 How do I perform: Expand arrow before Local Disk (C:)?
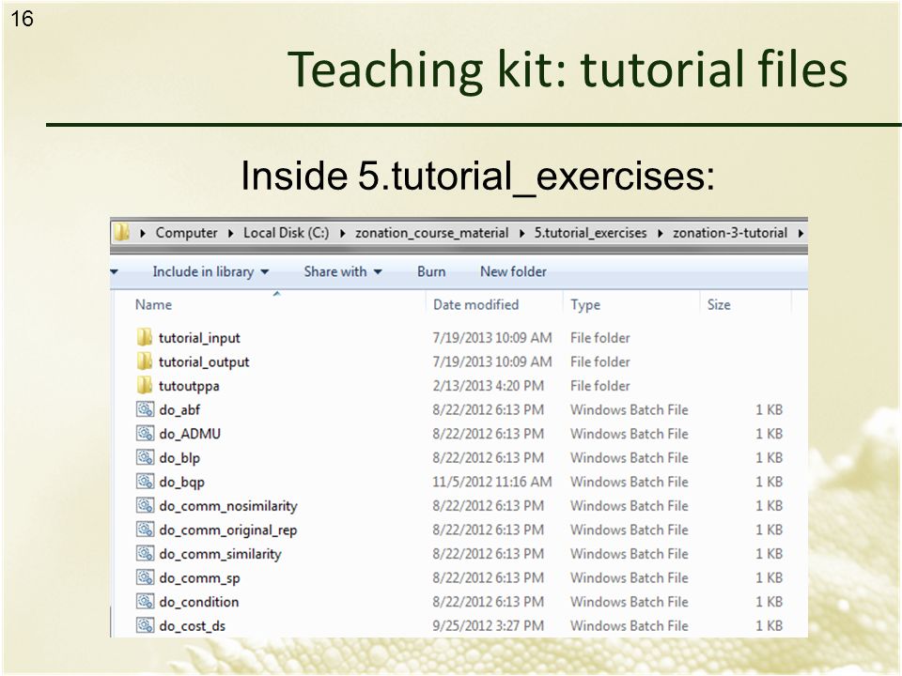(x=230, y=233)
